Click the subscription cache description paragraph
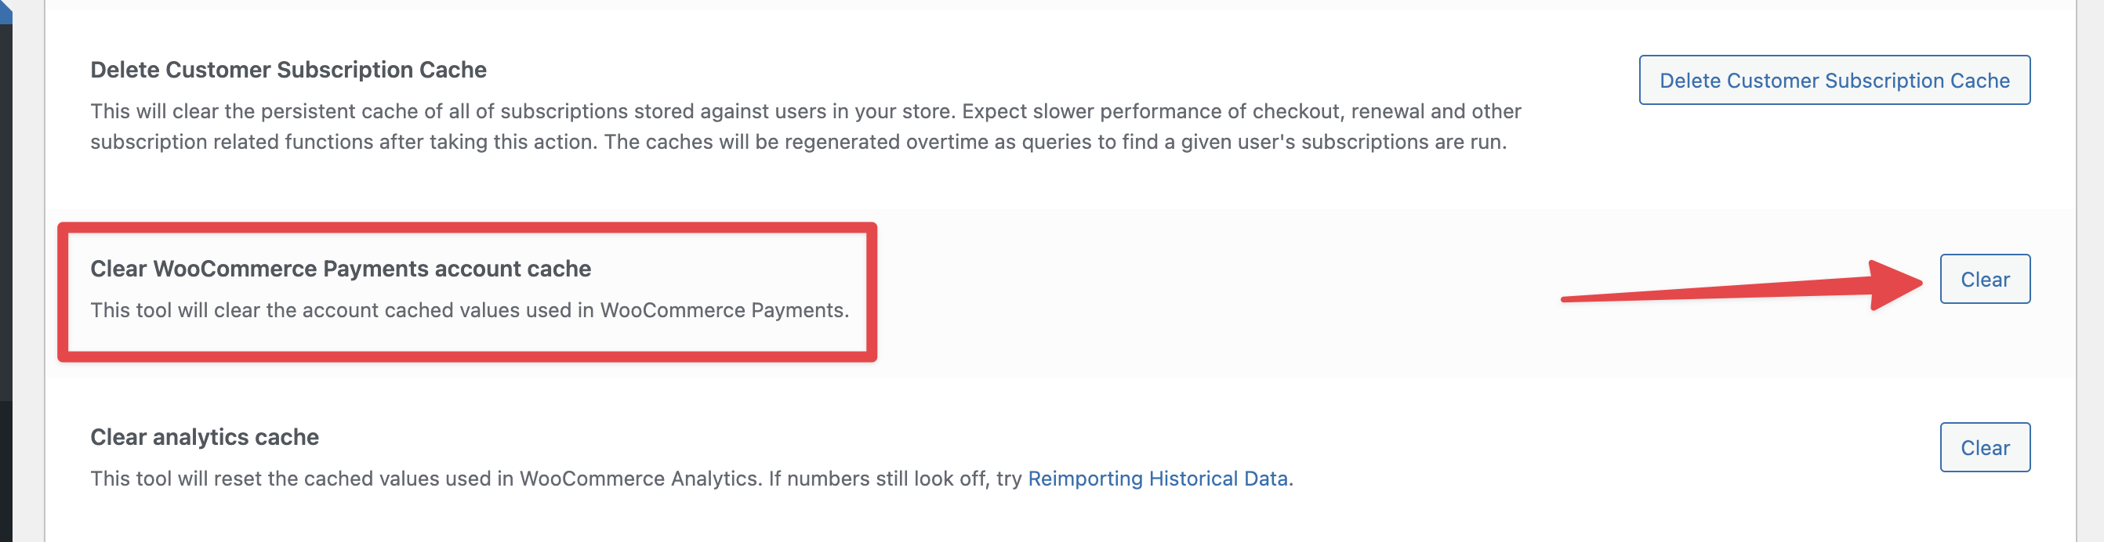The image size is (2104, 542). tap(804, 127)
